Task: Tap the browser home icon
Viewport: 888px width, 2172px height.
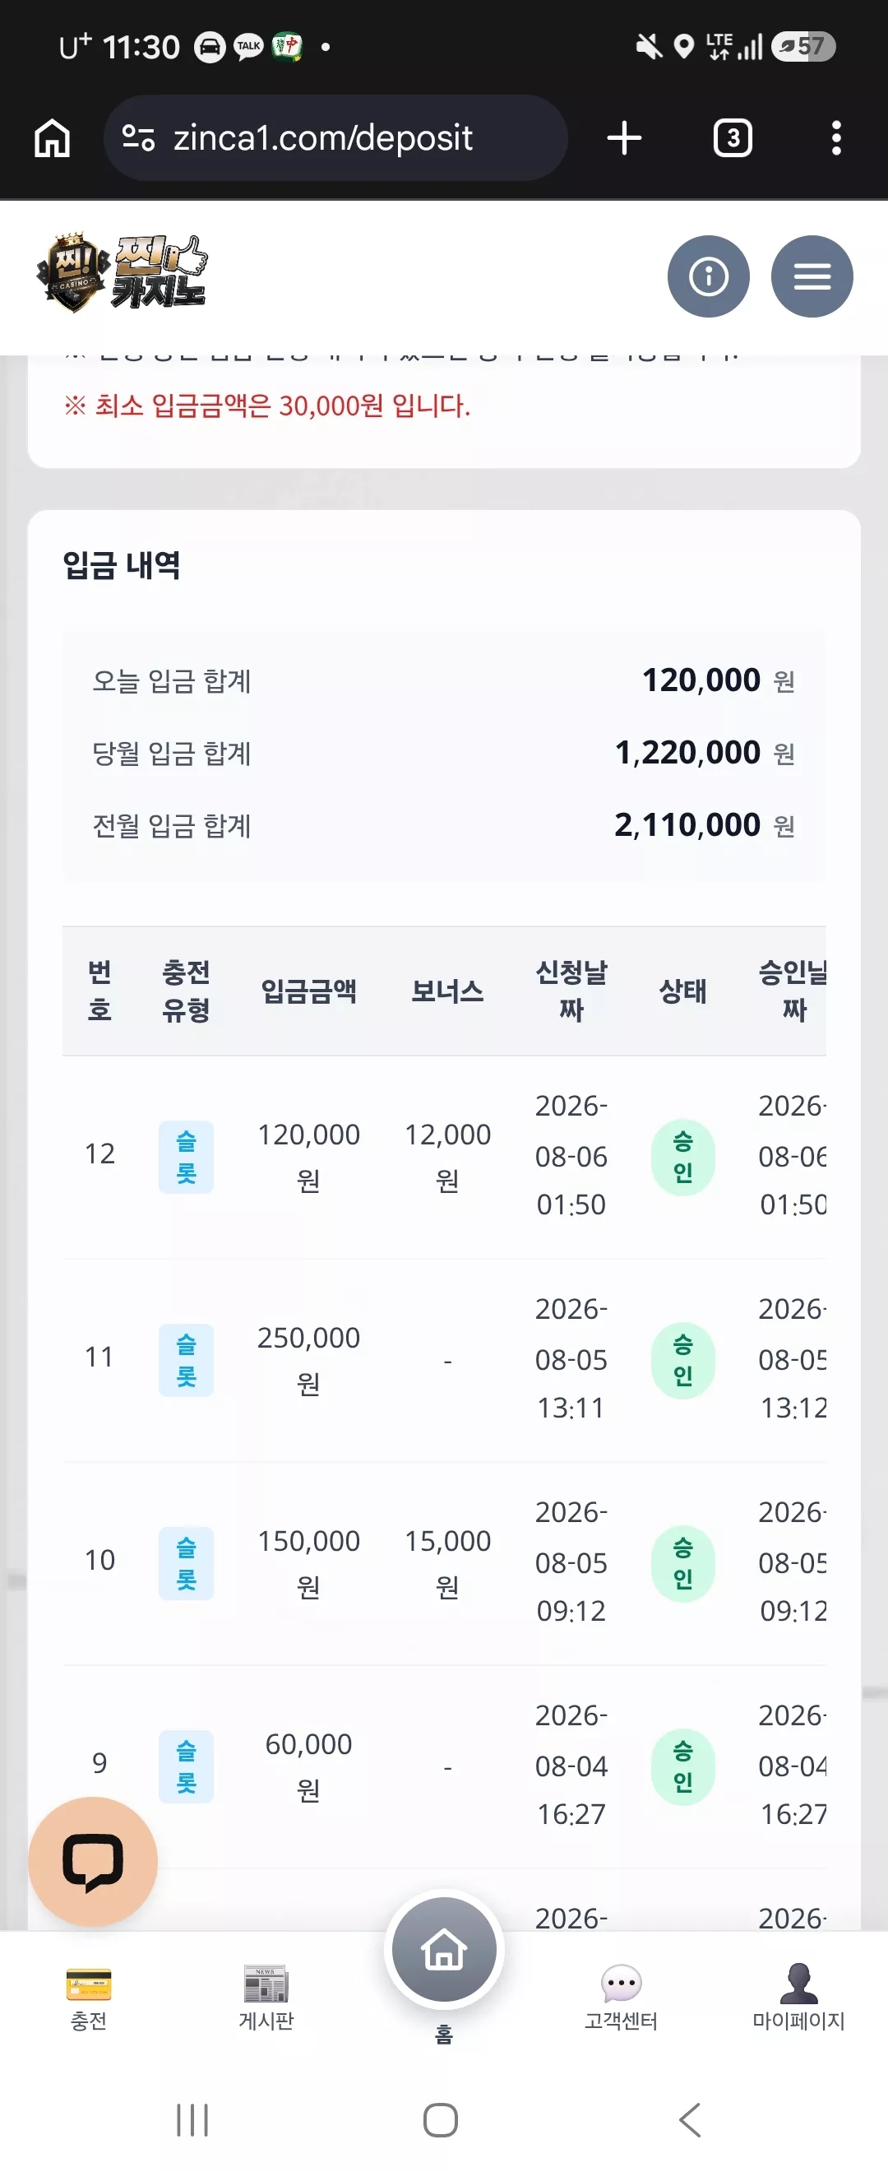Action: pyautogui.click(x=53, y=137)
